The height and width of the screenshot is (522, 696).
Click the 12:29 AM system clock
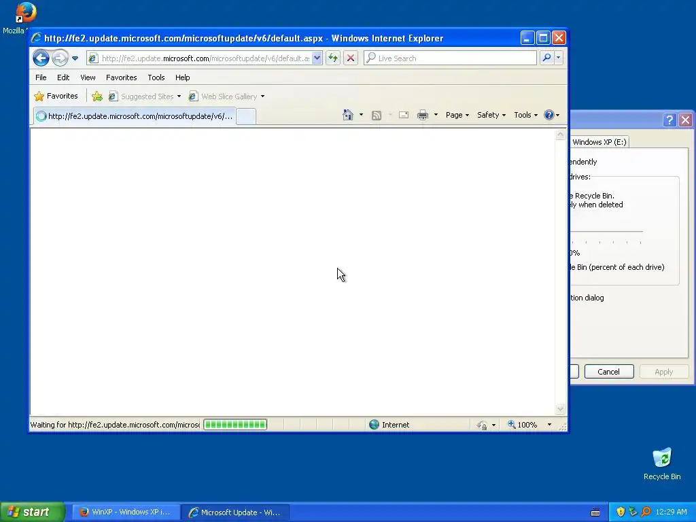click(x=671, y=512)
